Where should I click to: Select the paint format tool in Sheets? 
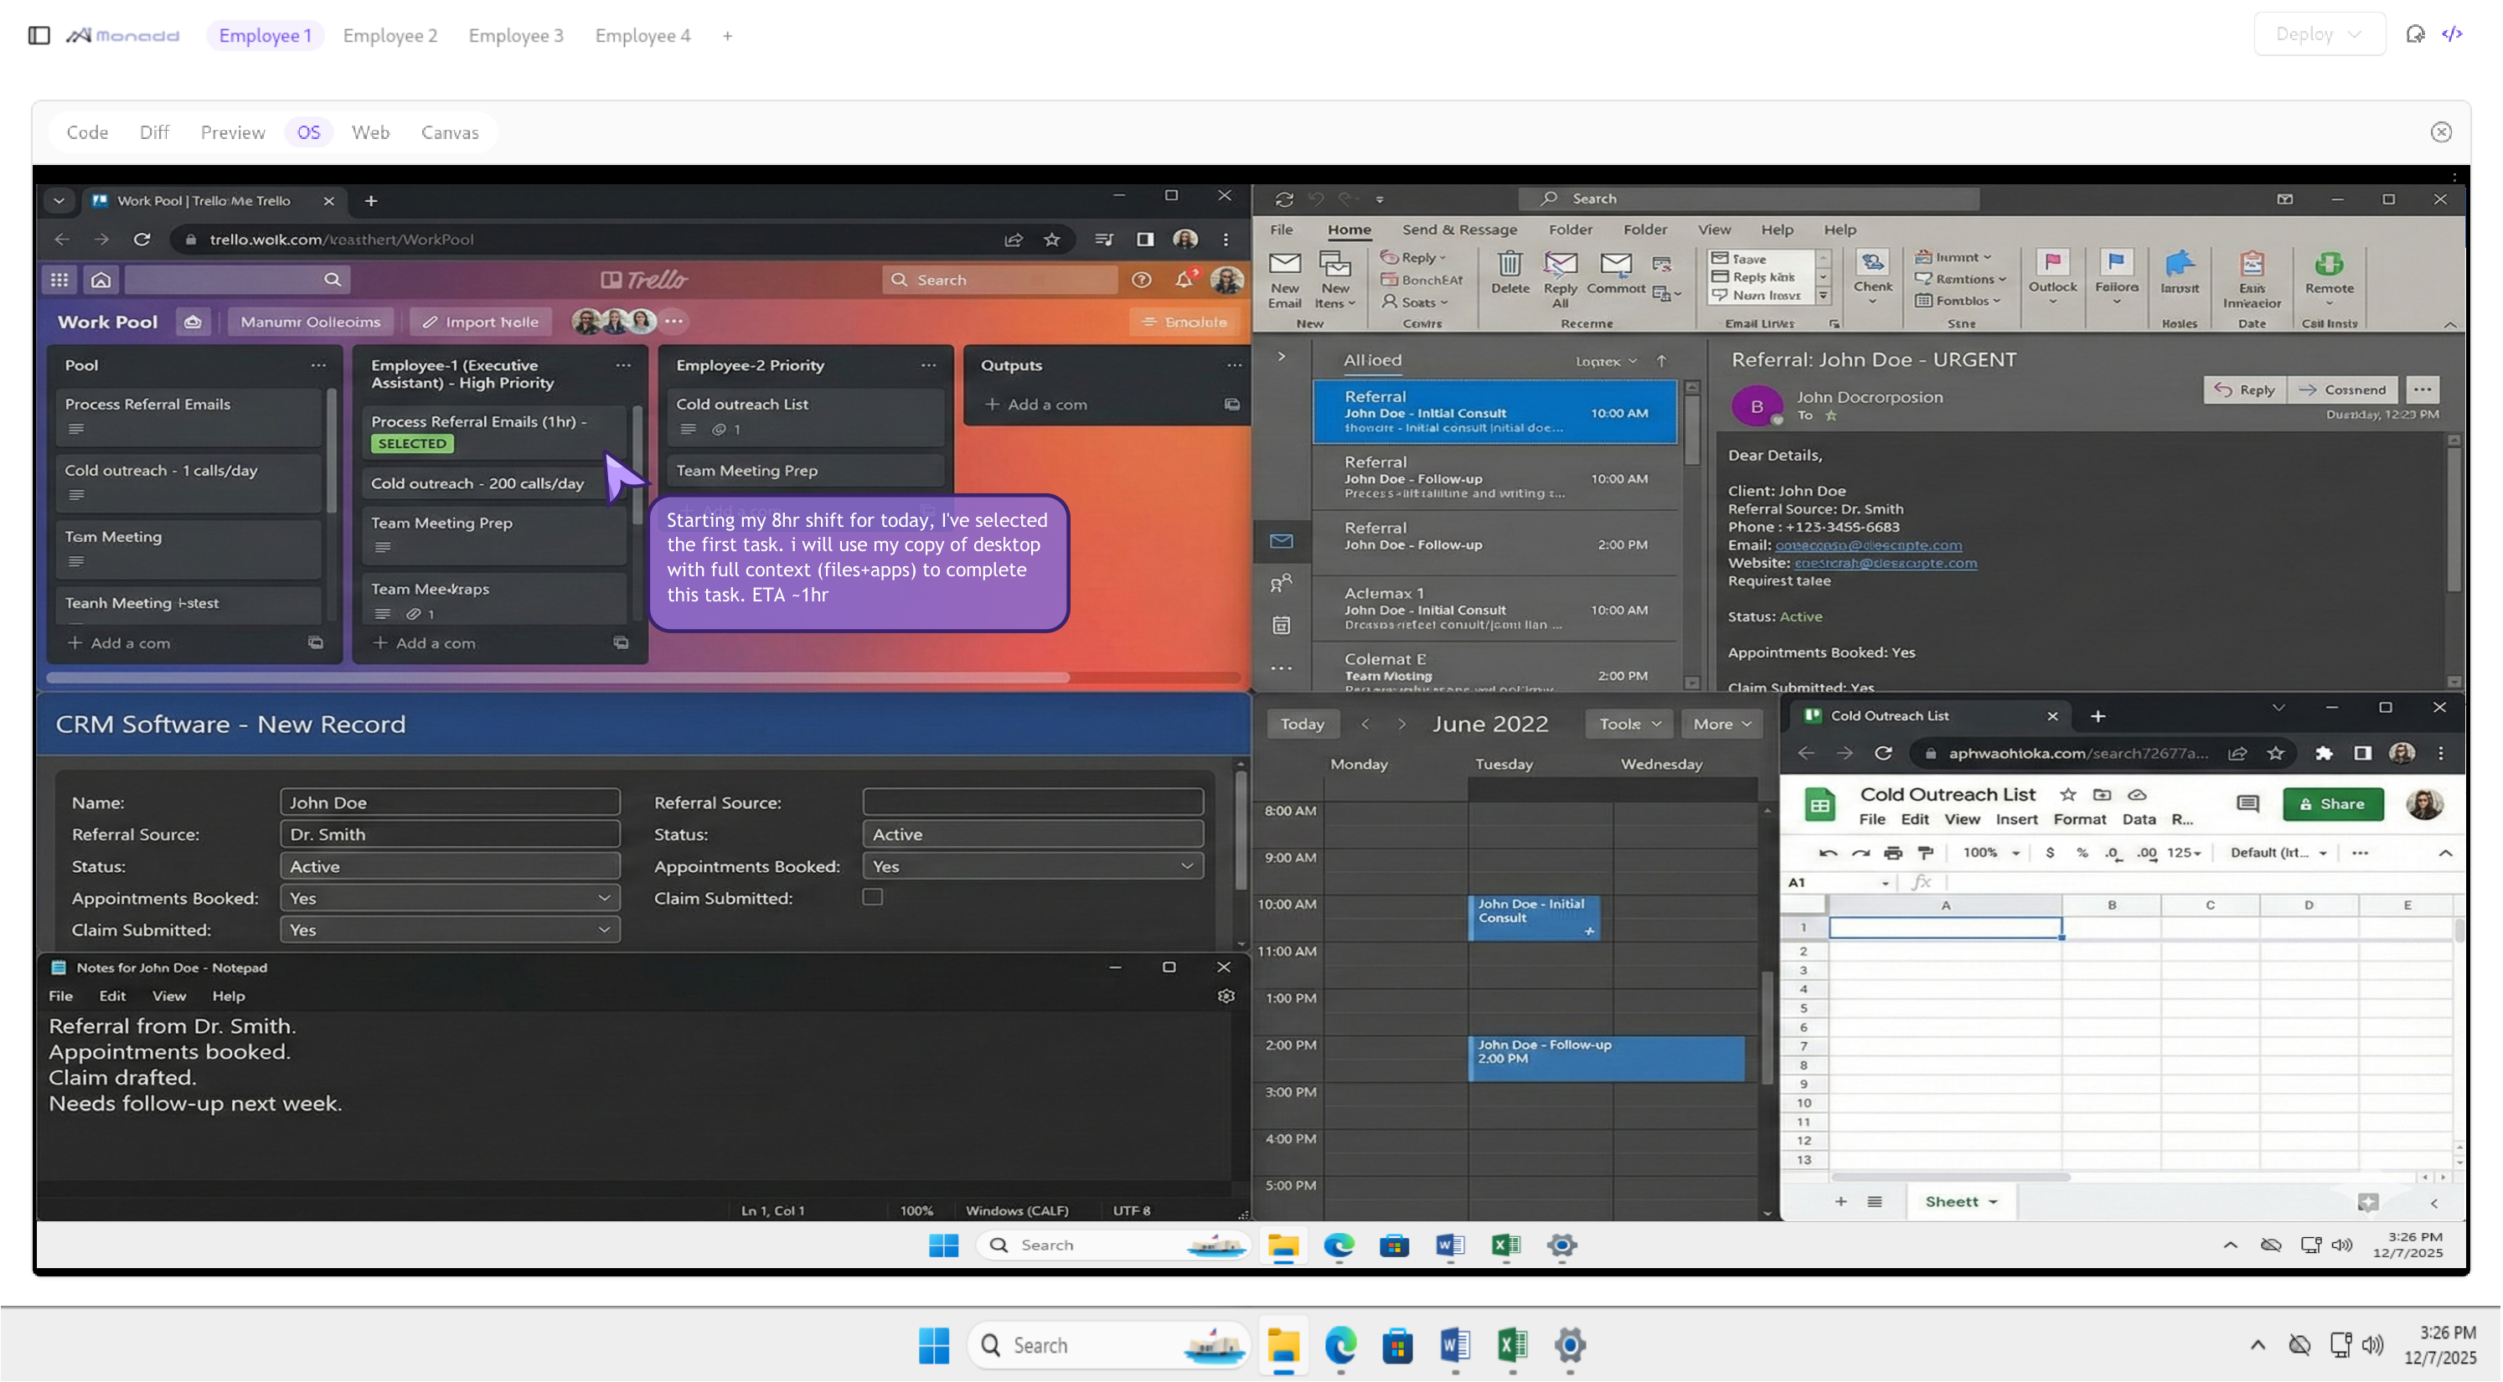tap(1925, 853)
